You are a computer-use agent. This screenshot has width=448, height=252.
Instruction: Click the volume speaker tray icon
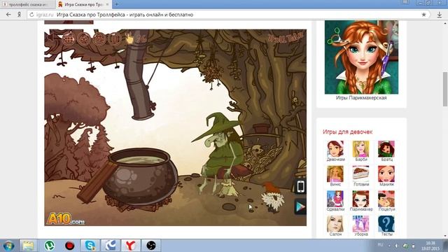tap(396, 246)
